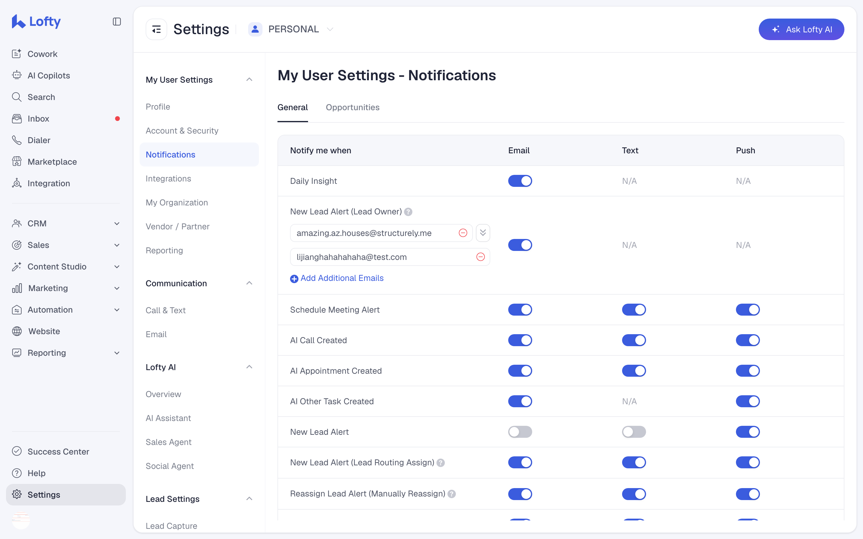The height and width of the screenshot is (539, 863).
Task: Click the New Lead Alert help icon
Action: (408, 212)
